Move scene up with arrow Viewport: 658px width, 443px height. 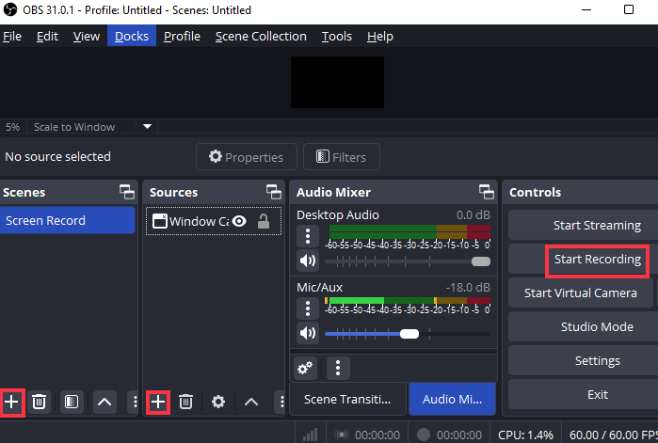tap(104, 402)
